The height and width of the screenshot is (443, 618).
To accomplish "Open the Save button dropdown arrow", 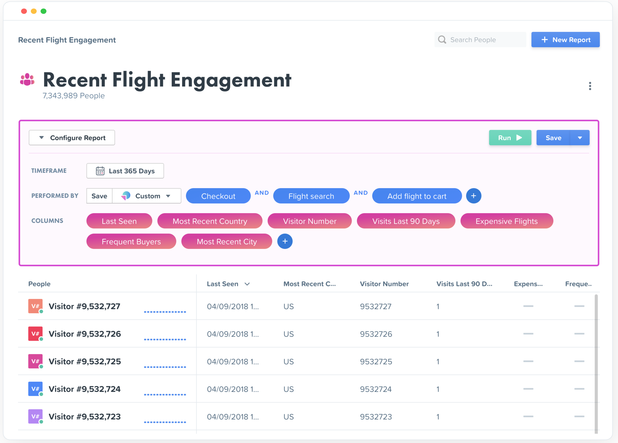I will point(579,138).
